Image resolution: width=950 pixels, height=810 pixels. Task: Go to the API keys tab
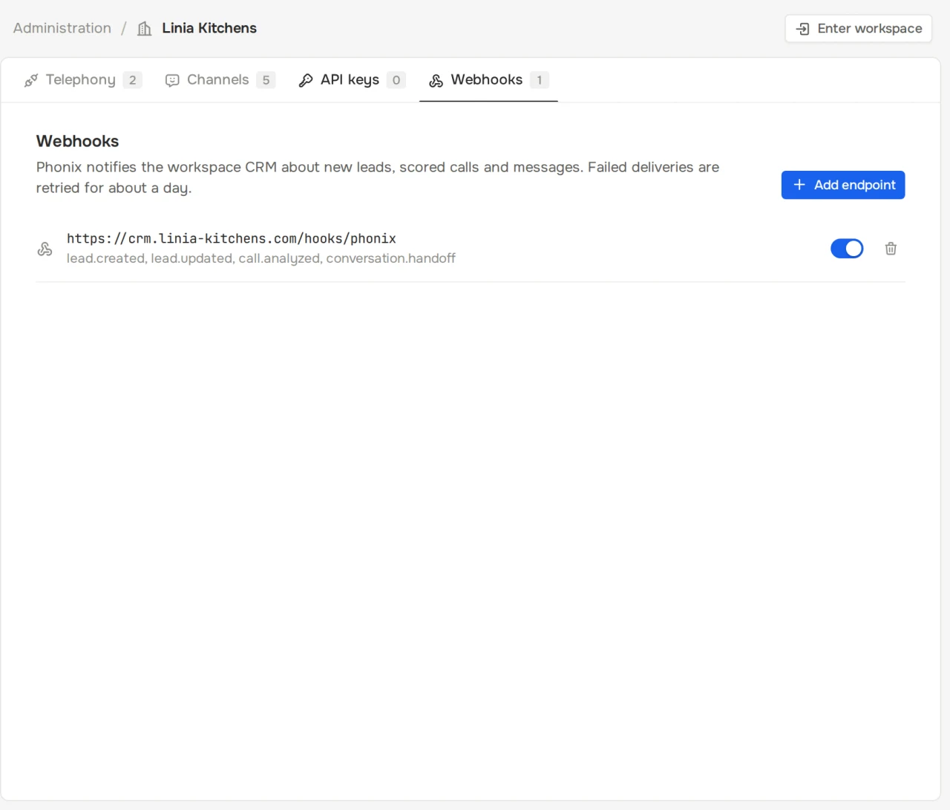coord(352,80)
